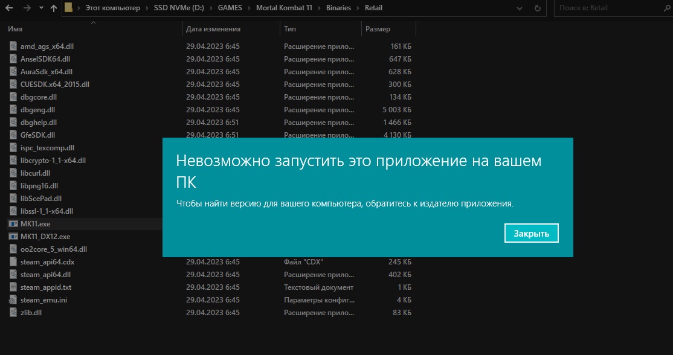Click the MK11.exe application icon

13,224
